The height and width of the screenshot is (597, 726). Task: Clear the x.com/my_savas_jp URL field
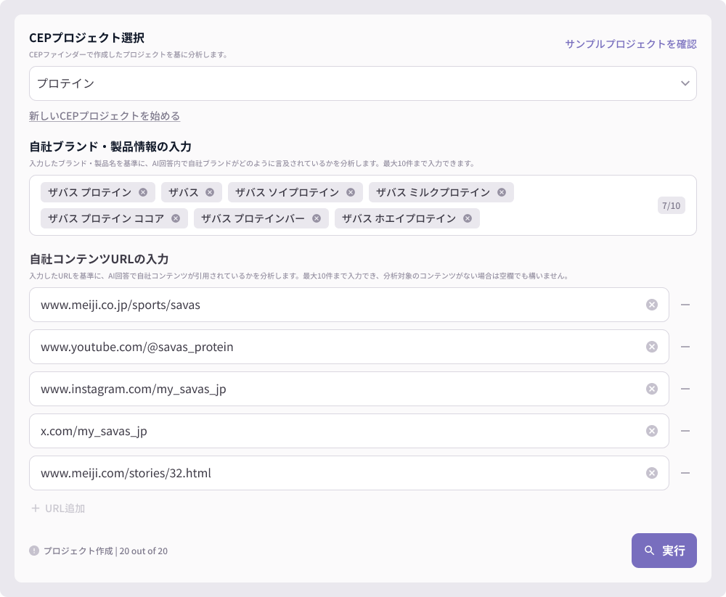(651, 431)
